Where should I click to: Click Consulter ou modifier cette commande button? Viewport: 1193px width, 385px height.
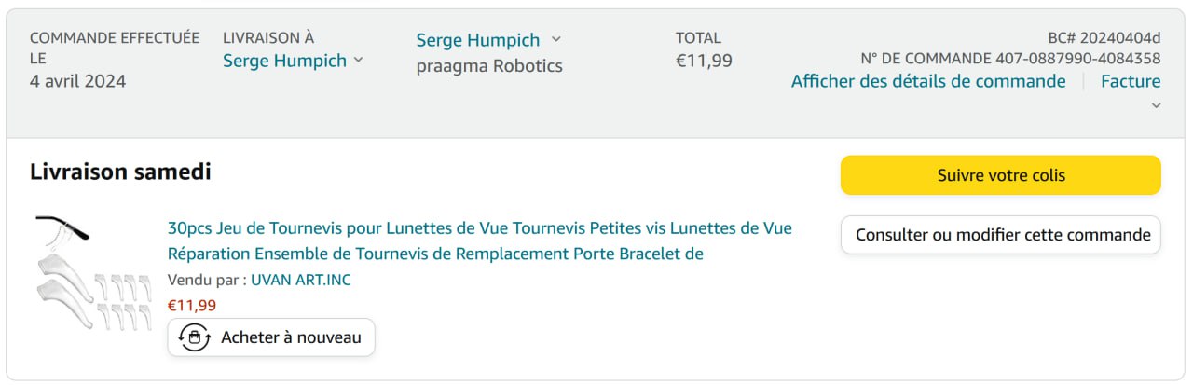(1001, 235)
